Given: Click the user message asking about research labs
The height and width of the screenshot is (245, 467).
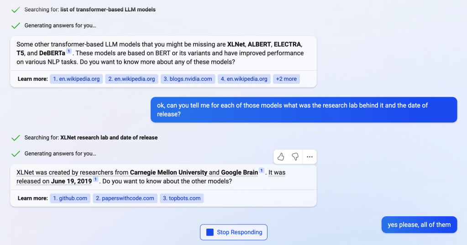Looking at the screenshot, I should [304, 109].
